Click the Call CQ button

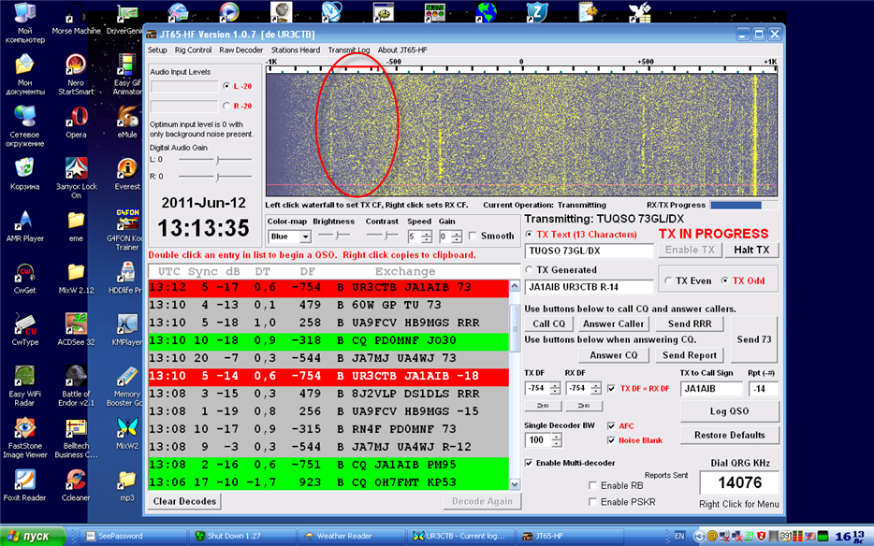(548, 323)
